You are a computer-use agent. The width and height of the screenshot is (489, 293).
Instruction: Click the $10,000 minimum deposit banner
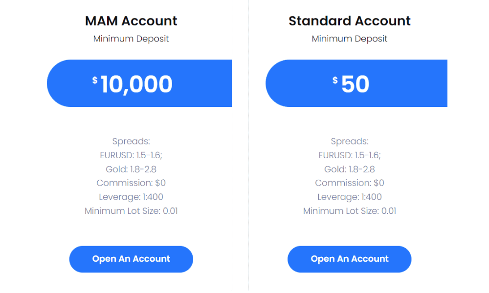tap(139, 84)
